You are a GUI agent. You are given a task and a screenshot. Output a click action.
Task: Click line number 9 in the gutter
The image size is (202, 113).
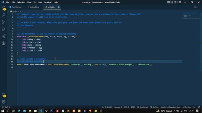coord(13,37)
